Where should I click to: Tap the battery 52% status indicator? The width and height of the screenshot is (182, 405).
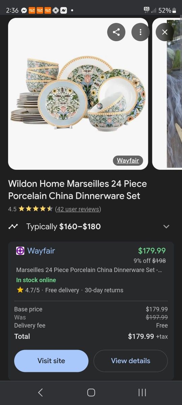point(167,10)
